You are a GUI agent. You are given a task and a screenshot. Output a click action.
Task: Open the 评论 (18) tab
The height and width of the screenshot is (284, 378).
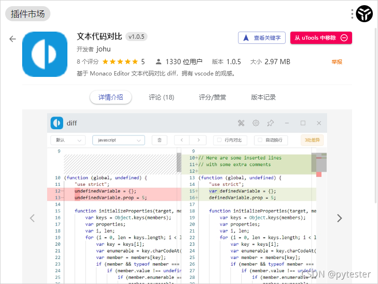[161, 98]
